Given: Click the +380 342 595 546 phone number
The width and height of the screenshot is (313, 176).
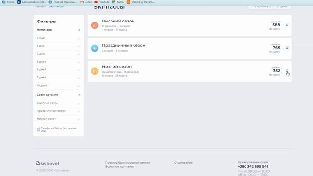Looking at the screenshot, I should (x=253, y=166).
